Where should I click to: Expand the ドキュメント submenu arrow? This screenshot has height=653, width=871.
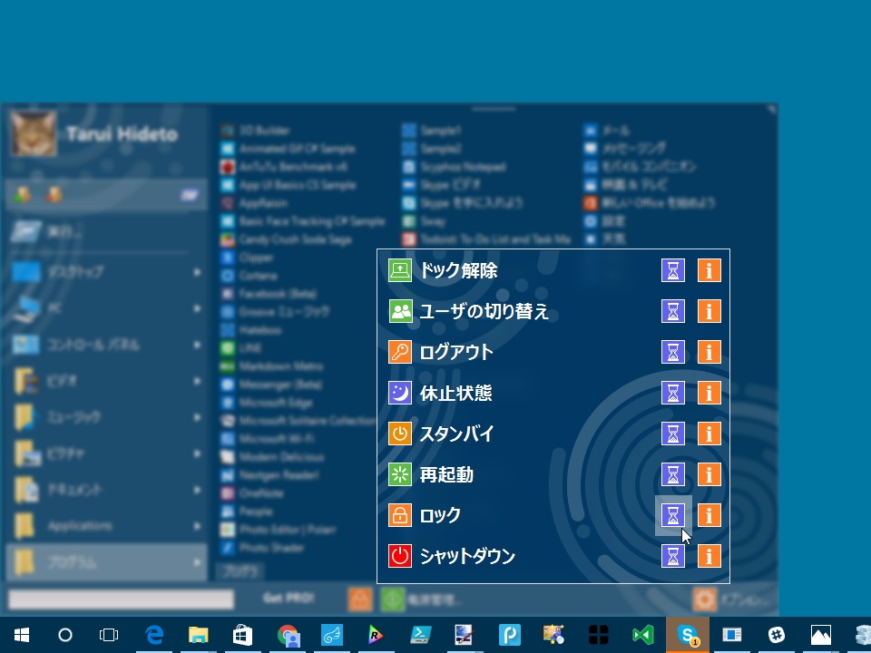point(196,491)
